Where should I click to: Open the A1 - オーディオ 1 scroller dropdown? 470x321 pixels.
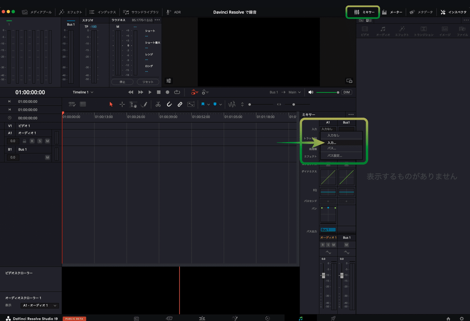39,305
